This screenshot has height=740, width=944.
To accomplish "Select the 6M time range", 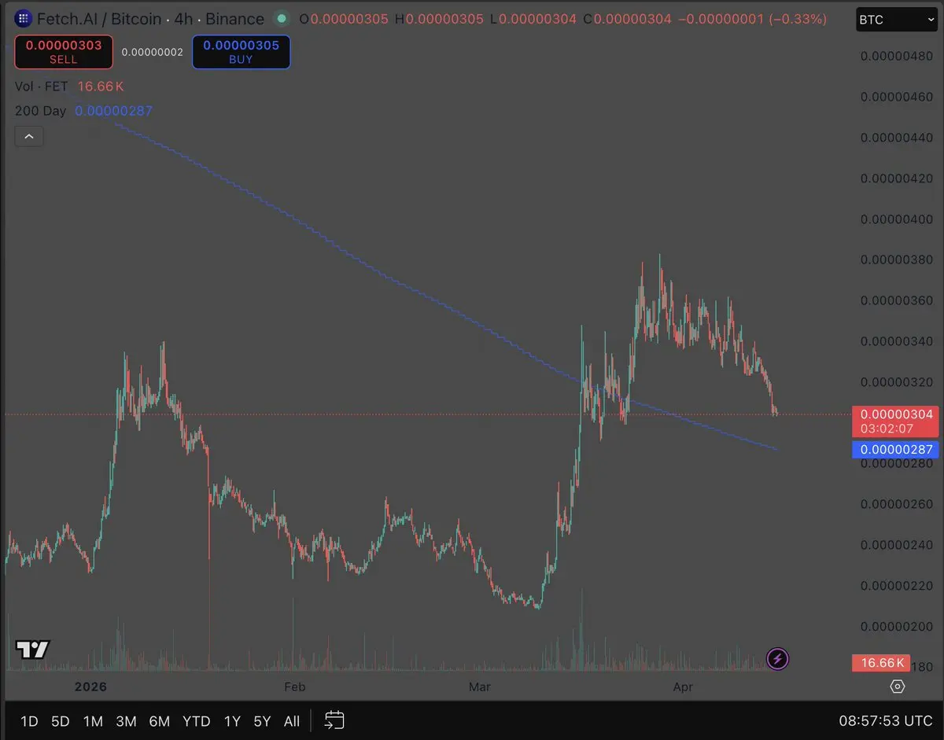I will tap(160, 721).
